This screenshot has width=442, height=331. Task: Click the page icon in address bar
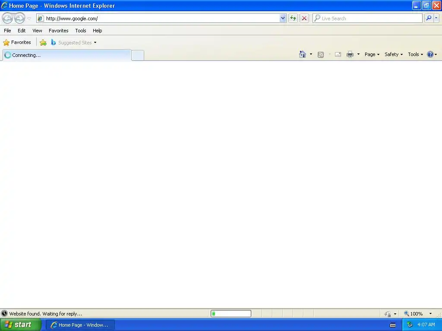click(x=41, y=18)
